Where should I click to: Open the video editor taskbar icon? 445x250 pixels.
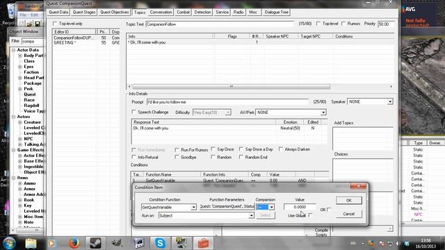[x=138, y=243]
